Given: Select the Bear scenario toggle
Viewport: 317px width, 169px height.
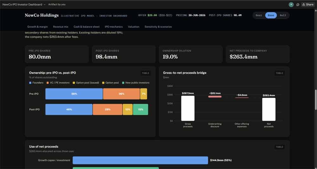Looking at the screenshot, I should (259, 15).
